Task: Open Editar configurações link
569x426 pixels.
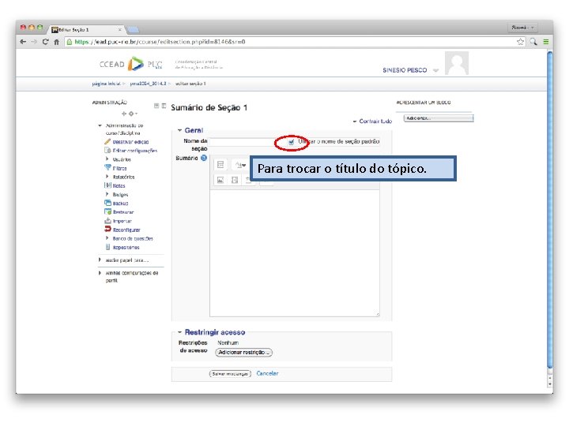Action: [134, 151]
